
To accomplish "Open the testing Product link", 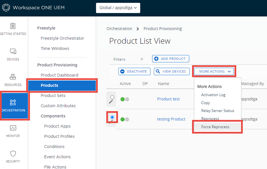I will pyautogui.click(x=171, y=119).
